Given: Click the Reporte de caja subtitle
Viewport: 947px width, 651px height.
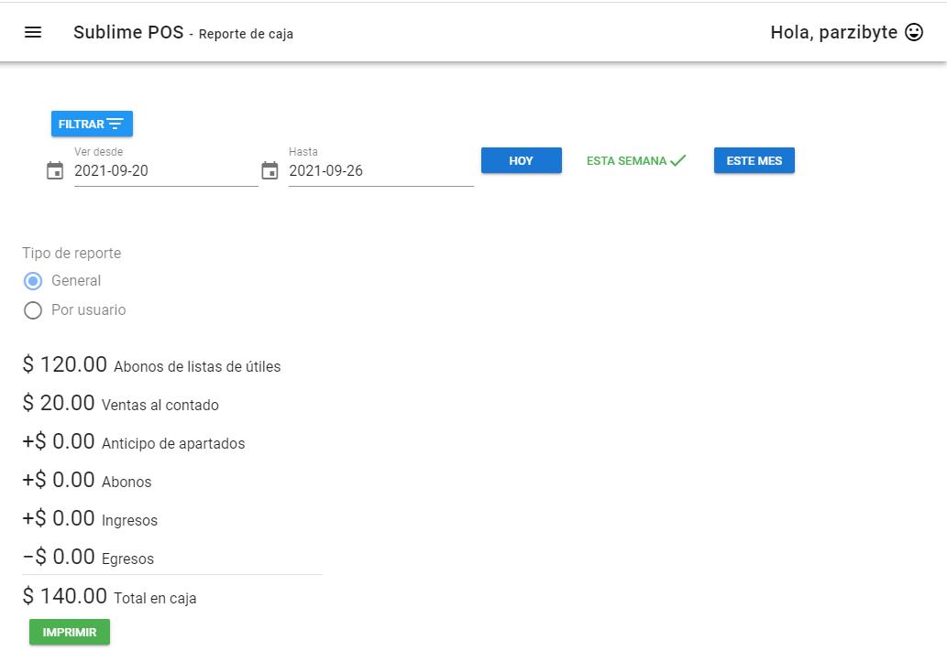Looking at the screenshot, I should (246, 34).
